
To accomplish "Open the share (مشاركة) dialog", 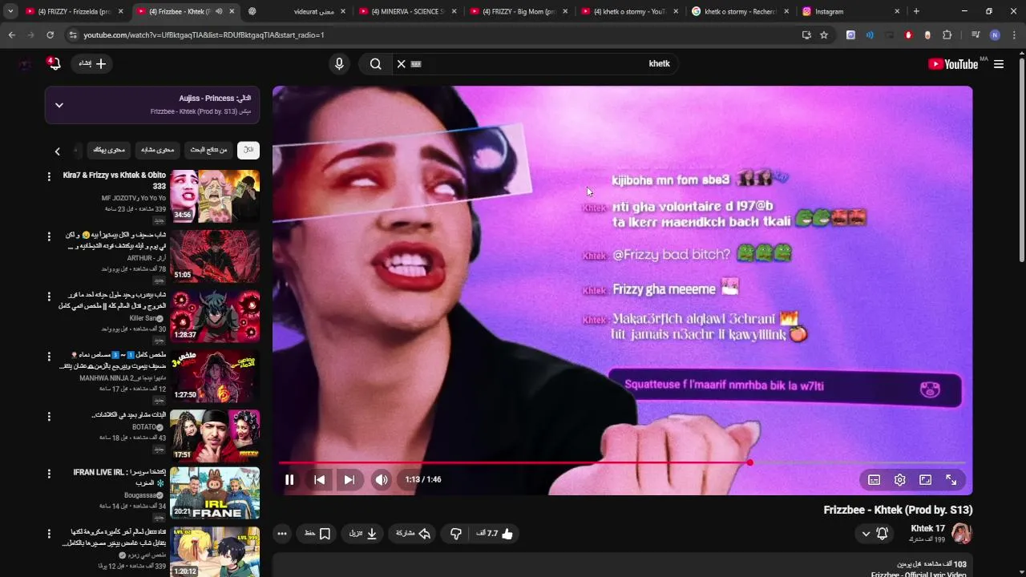I will click(x=414, y=533).
